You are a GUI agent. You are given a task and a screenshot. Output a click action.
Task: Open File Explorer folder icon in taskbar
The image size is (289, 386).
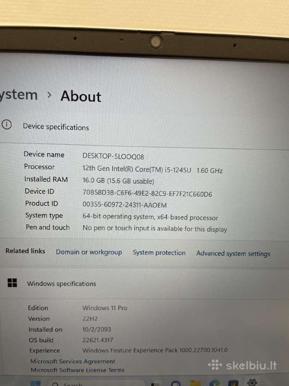click(195, 383)
